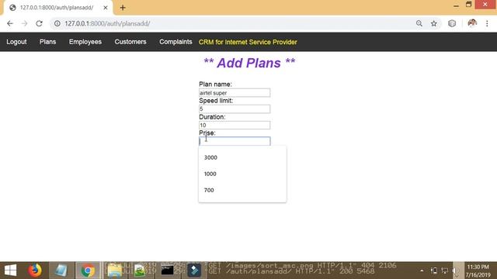Click the Prise input field

(235, 141)
